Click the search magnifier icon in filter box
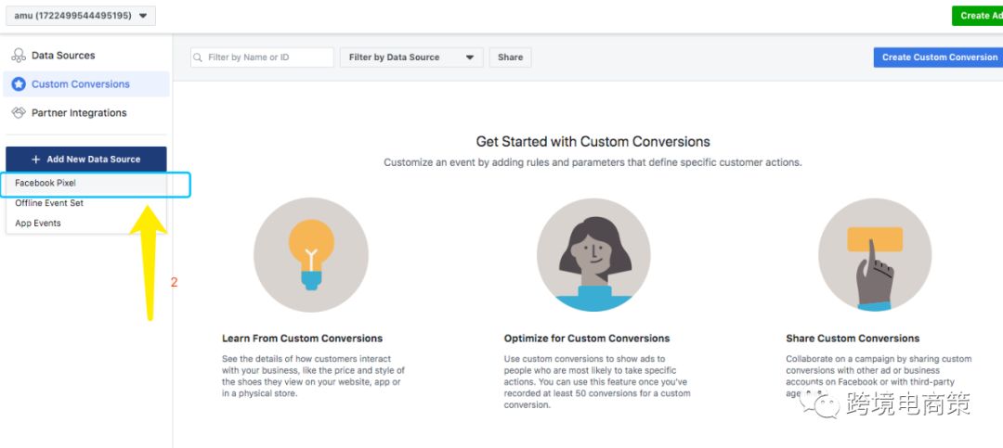Image resolution: width=1003 pixels, height=448 pixels. pyautogui.click(x=199, y=58)
